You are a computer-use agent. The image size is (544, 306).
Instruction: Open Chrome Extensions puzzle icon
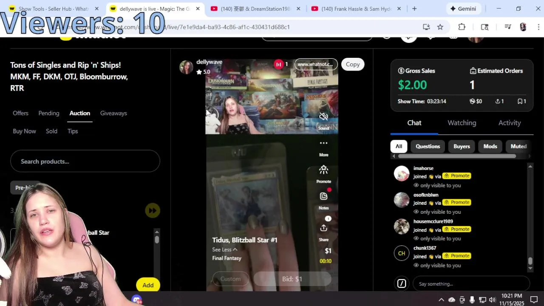pos(462,27)
